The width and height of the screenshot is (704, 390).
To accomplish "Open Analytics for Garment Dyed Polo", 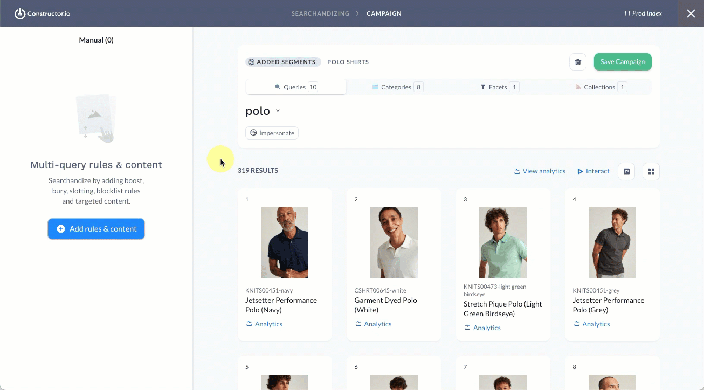I will [x=373, y=324].
